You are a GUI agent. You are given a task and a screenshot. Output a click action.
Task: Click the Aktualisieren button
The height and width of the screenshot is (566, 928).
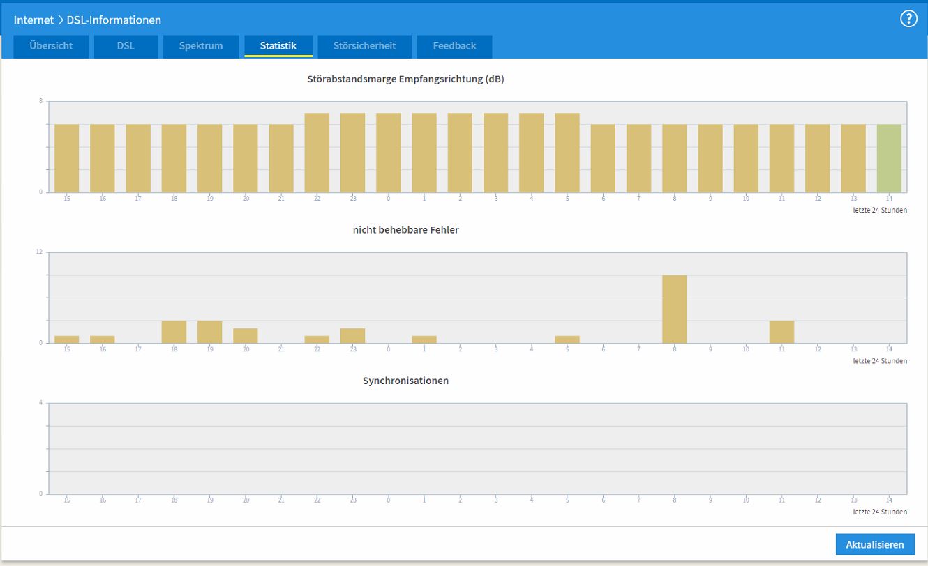875,544
